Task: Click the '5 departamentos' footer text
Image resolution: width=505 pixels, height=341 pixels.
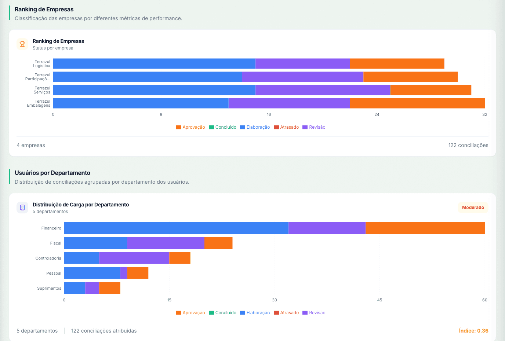Action: coord(37,331)
